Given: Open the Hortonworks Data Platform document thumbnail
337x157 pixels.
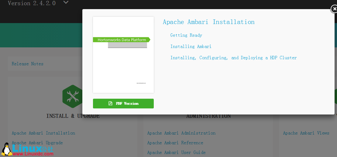Looking at the screenshot, I should pos(123,55).
